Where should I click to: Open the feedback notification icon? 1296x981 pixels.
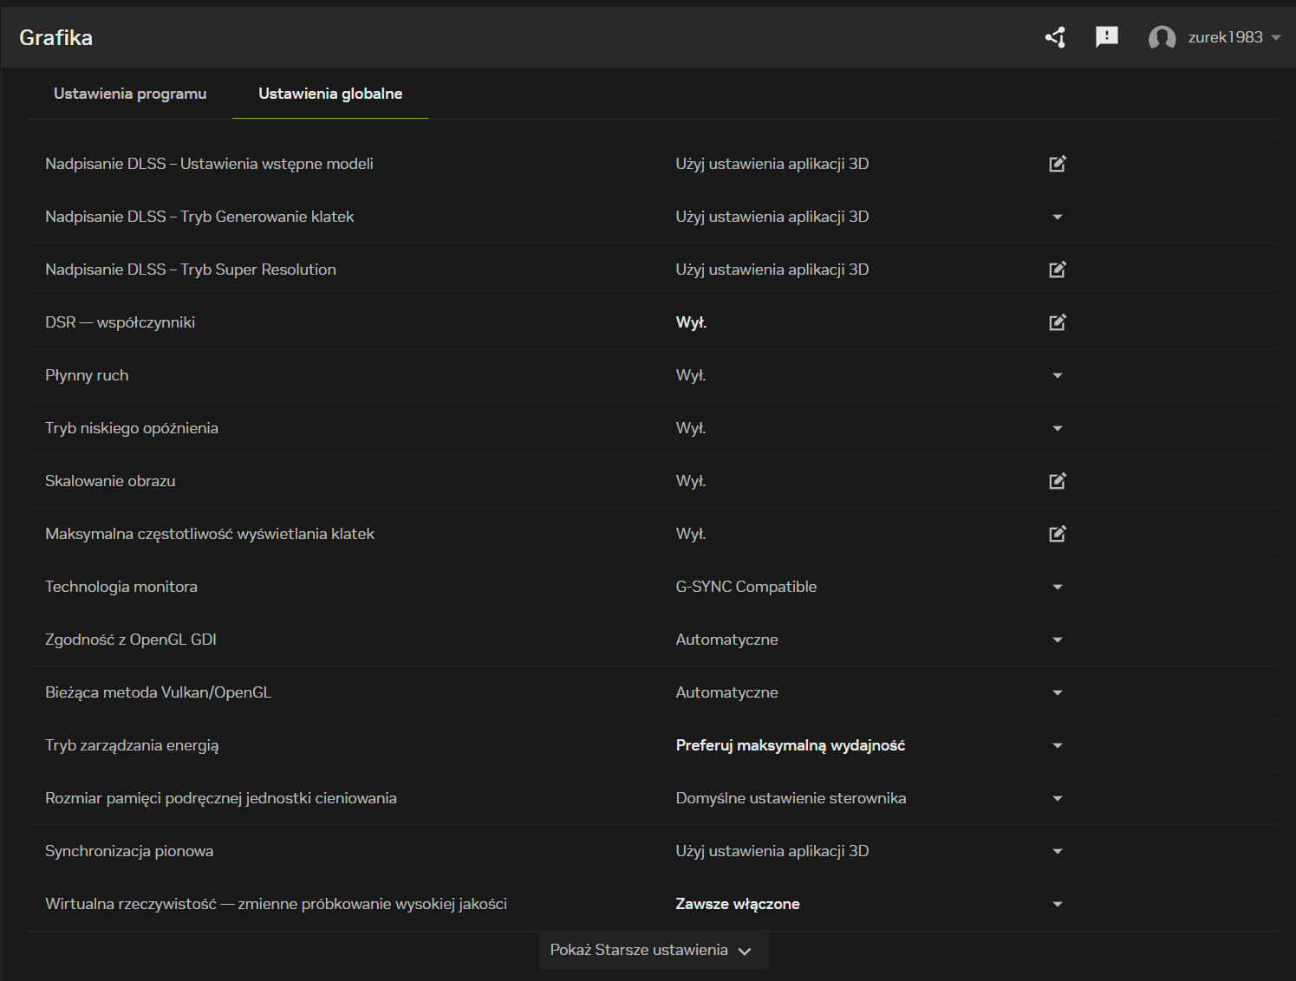[1107, 37]
